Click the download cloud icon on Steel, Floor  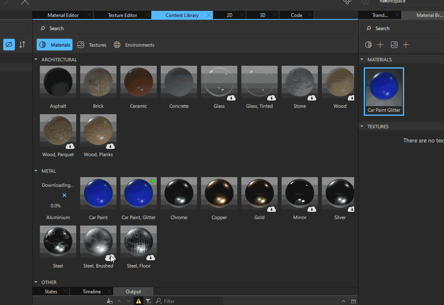(151, 257)
